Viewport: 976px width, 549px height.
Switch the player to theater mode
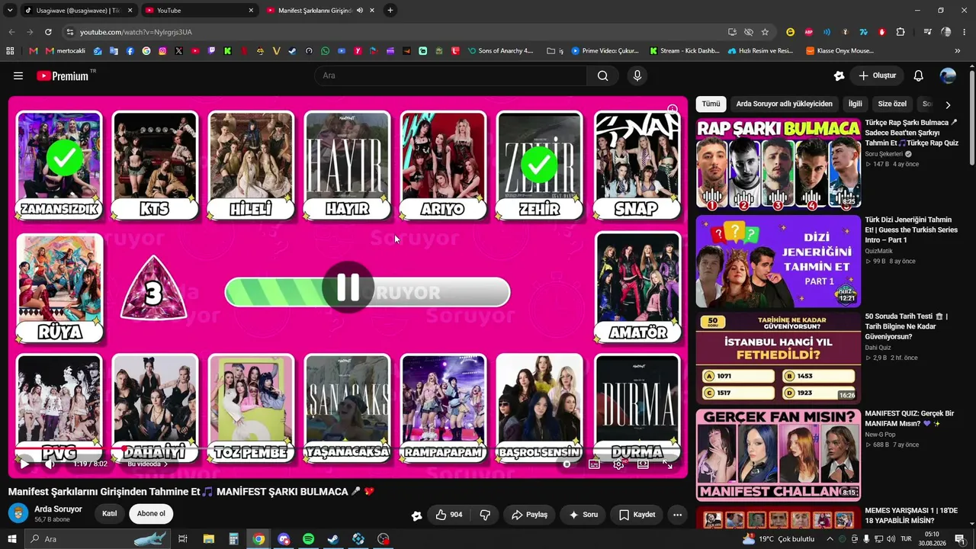click(643, 464)
